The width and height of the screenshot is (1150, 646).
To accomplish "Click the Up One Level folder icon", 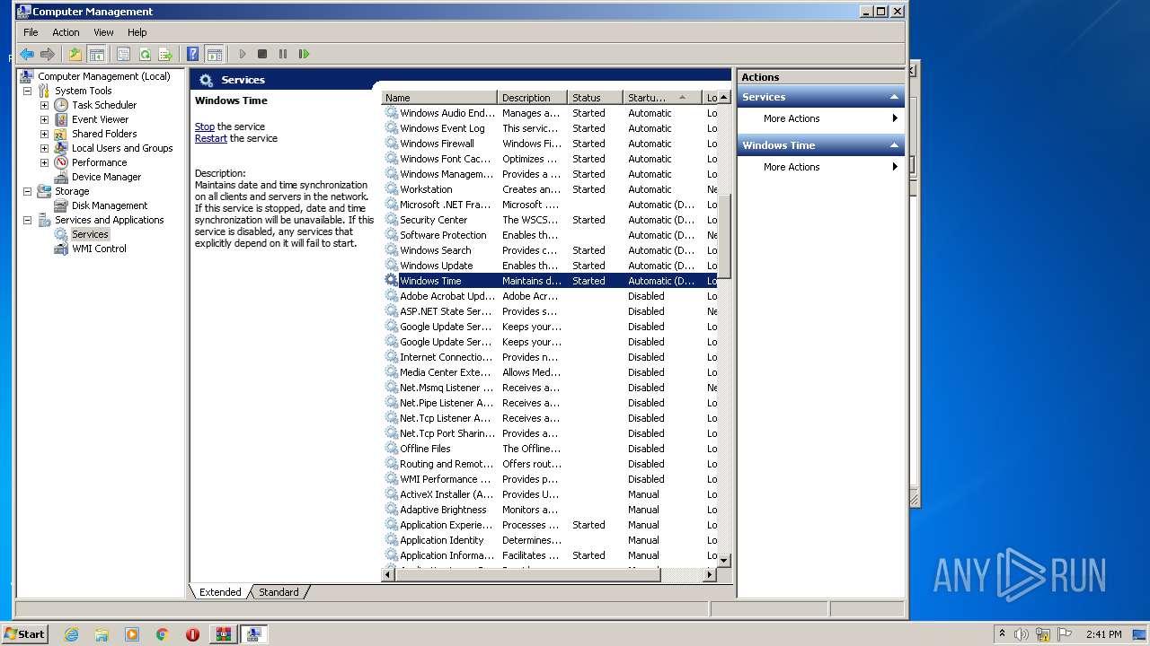I will [75, 54].
